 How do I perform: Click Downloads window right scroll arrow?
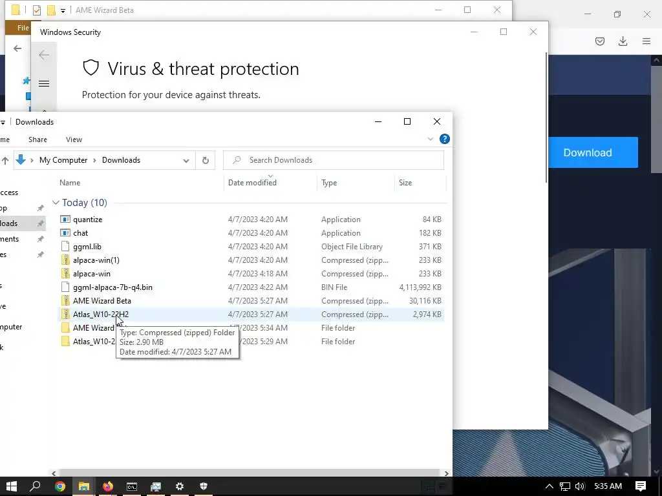(x=446, y=473)
